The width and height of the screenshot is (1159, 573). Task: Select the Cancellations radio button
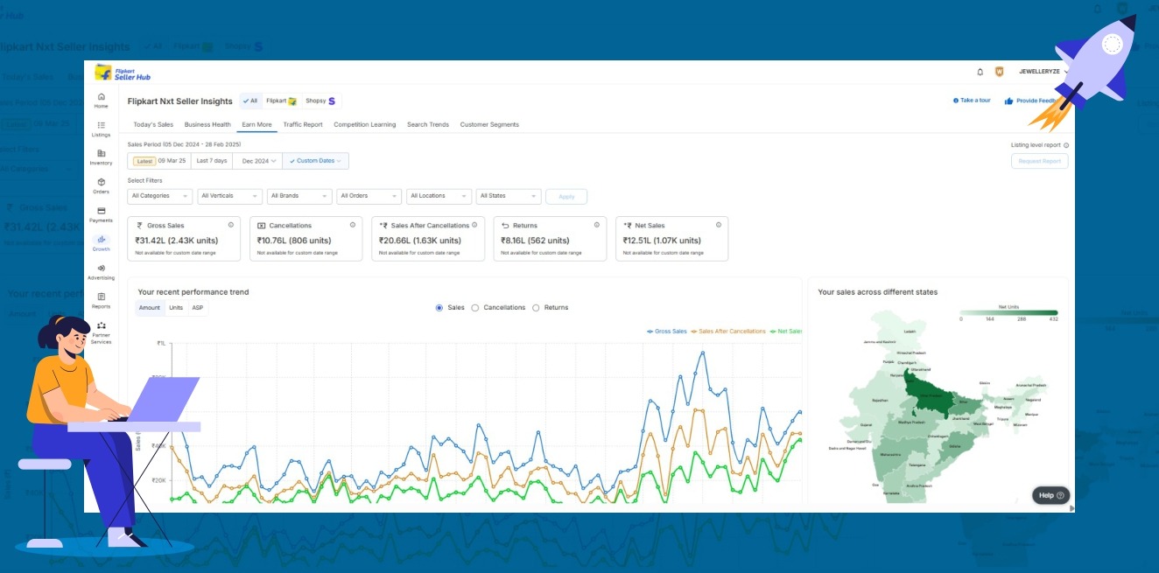(x=475, y=308)
